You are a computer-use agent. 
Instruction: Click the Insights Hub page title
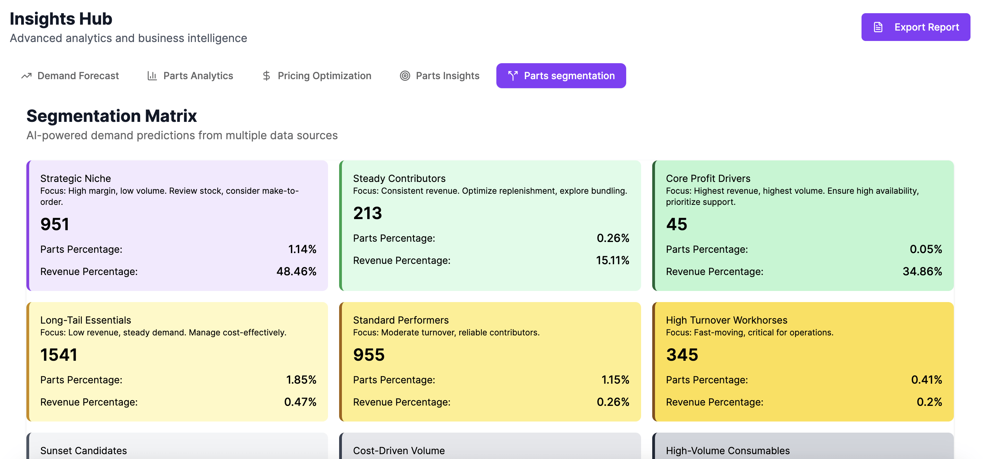click(x=61, y=19)
